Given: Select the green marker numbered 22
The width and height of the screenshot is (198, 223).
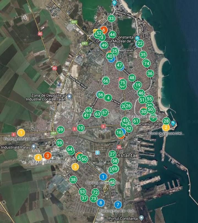Looking at the screenshot, I should tap(140, 43).
